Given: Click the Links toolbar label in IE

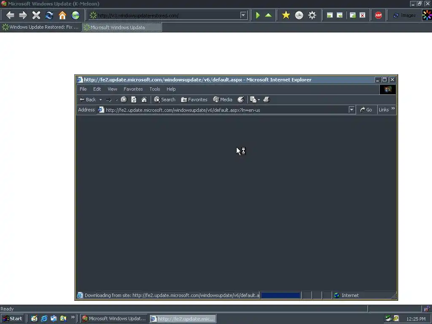Looking at the screenshot, I should (x=384, y=110).
